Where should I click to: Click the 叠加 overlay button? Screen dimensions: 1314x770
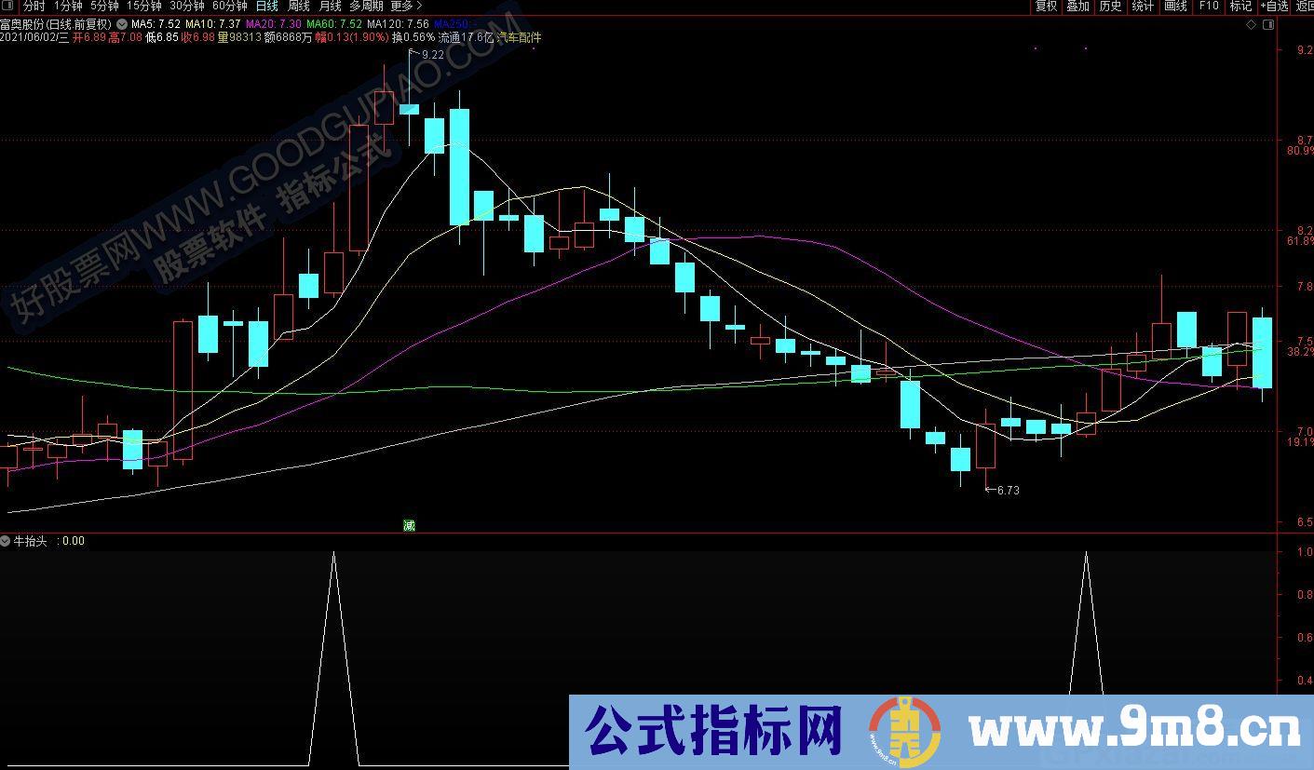pyautogui.click(x=1078, y=6)
